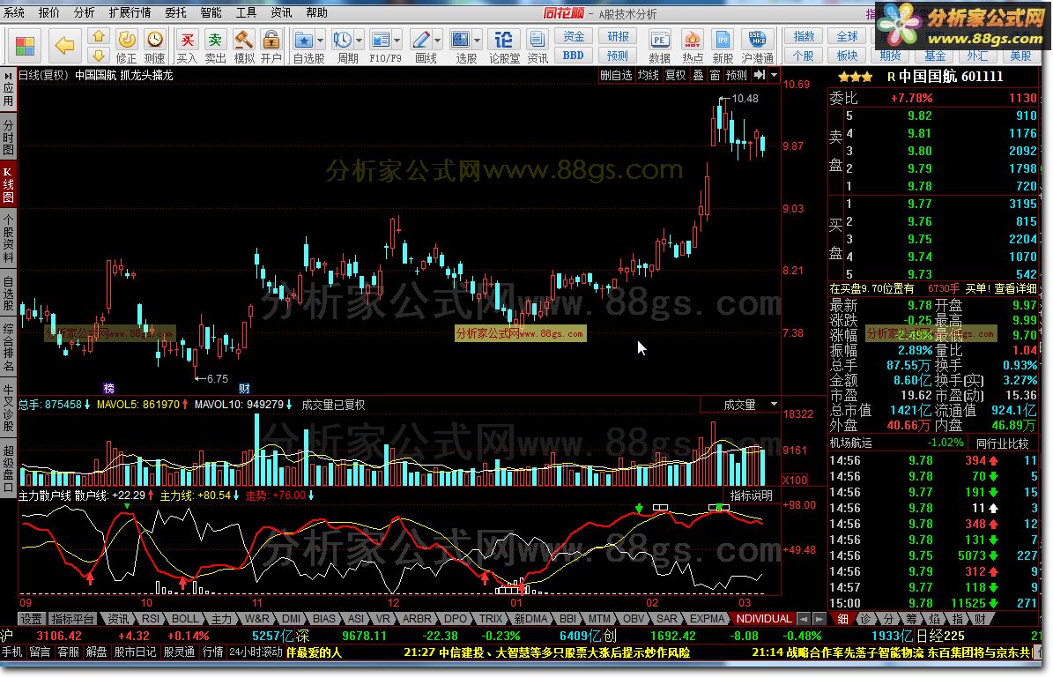
Task: Open the 数据 PE data icon
Action: pyautogui.click(x=659, y=47)
